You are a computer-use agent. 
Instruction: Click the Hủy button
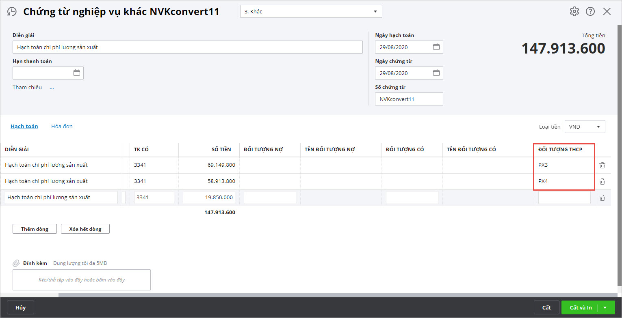click(x=20, y=307)
